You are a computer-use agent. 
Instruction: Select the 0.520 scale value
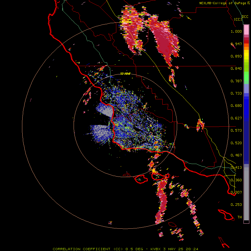click(x=236, y=143)
